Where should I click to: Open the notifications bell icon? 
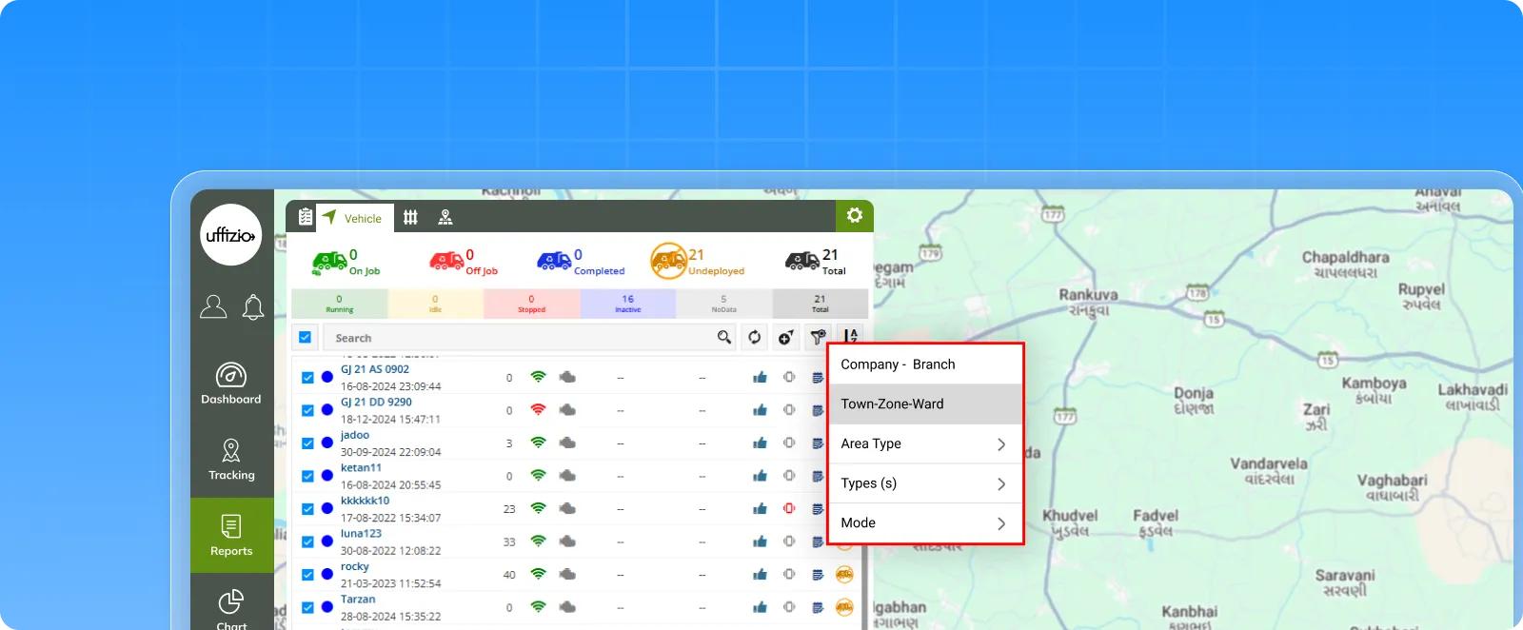click(253, 307)
